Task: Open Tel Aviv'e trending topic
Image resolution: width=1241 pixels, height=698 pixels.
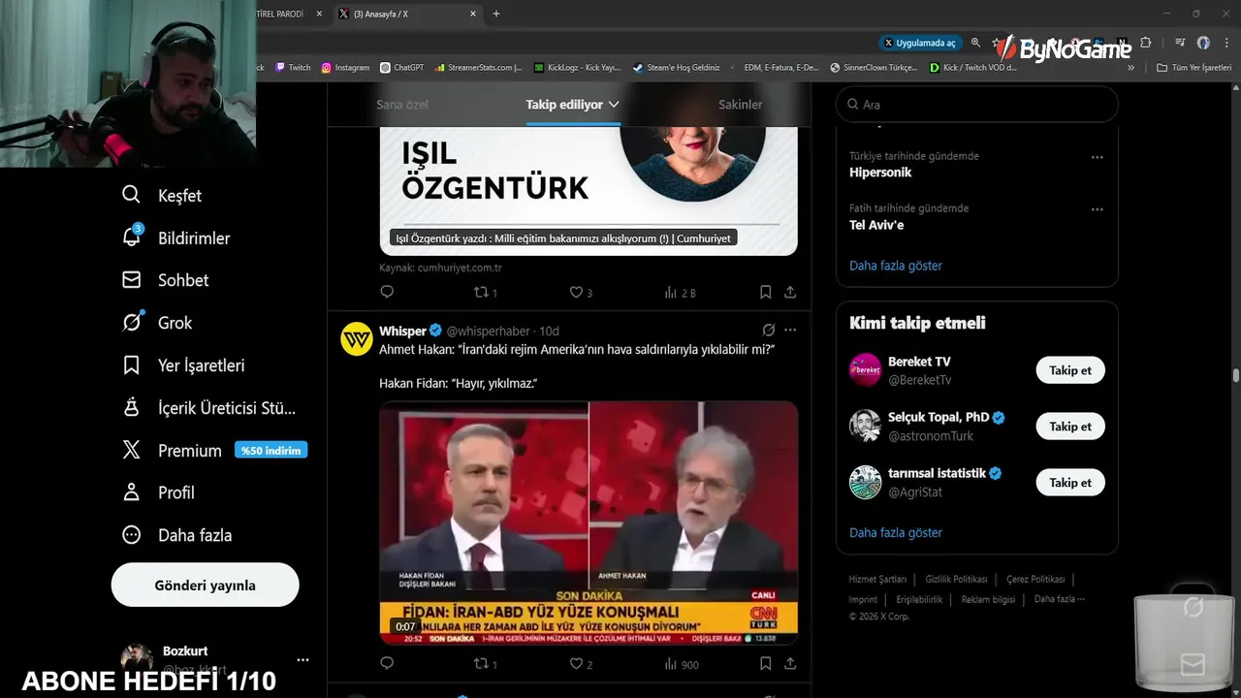Action: 876,225
